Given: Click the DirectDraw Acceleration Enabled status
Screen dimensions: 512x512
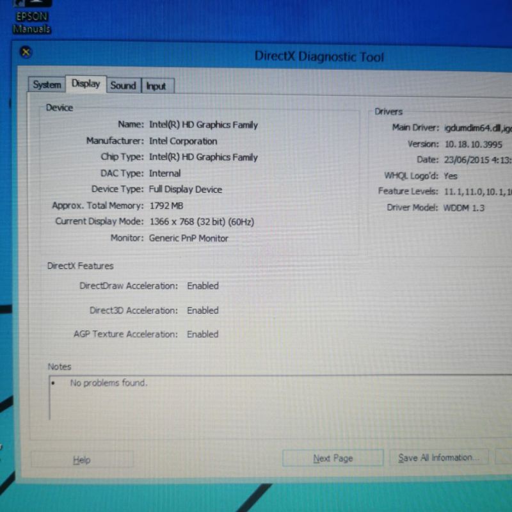Looking at the screenshot, I should pos(202,286).
